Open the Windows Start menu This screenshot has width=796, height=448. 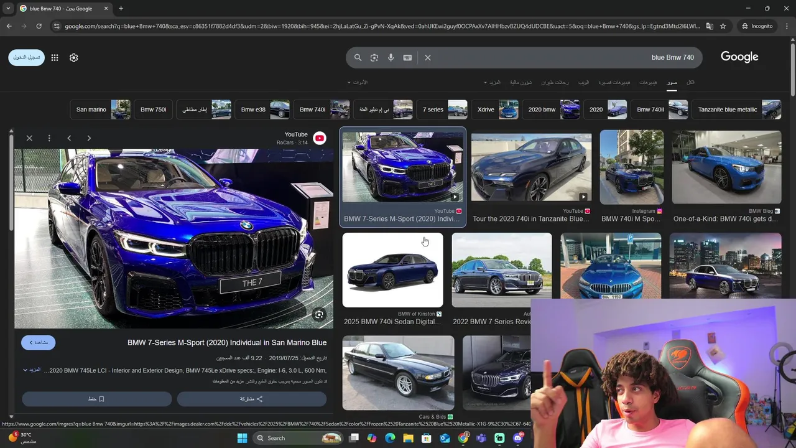242,438
